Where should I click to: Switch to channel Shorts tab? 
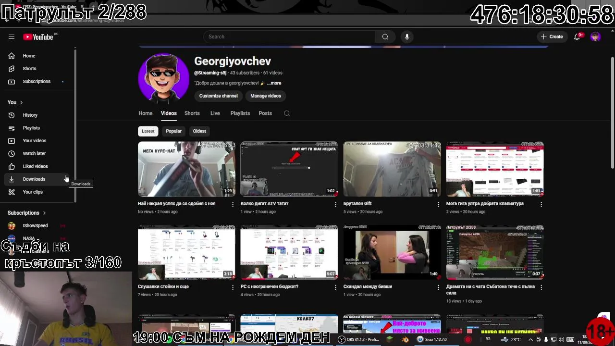pyautogui.click(x=192, y=113)
